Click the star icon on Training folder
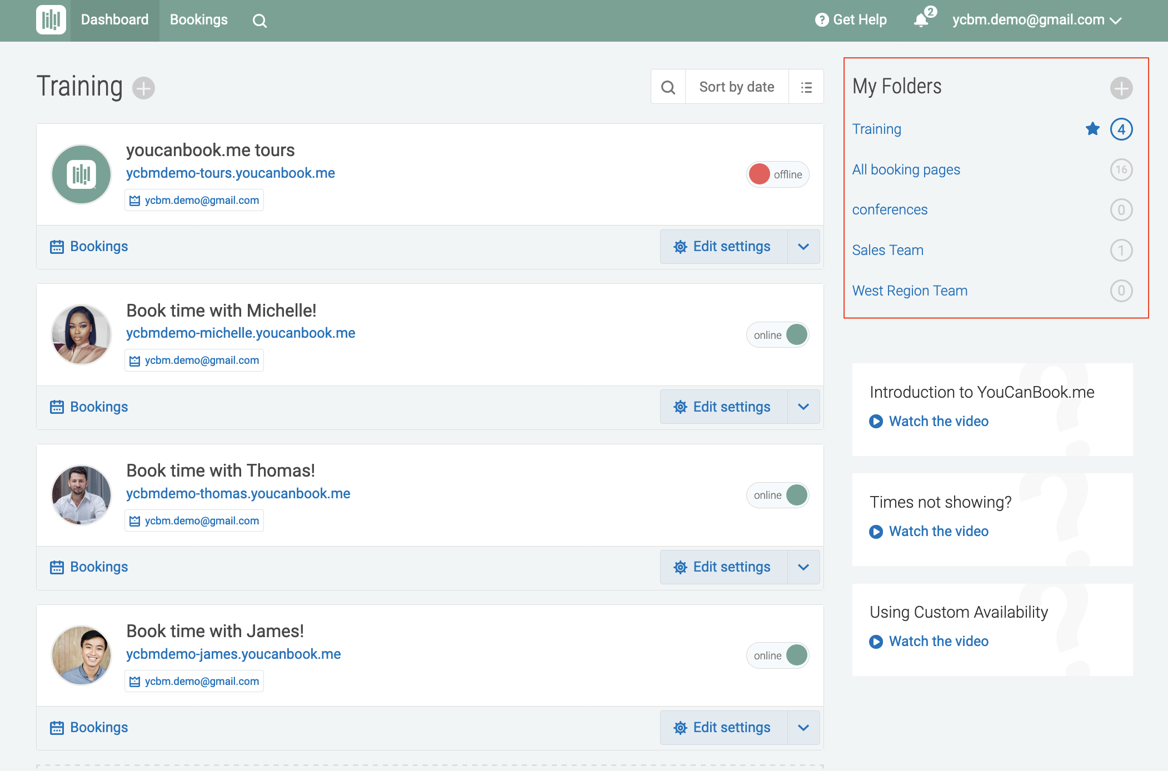Viewport: 1168px width, 771px height. pyautogui.click(x=1092, y=129)
